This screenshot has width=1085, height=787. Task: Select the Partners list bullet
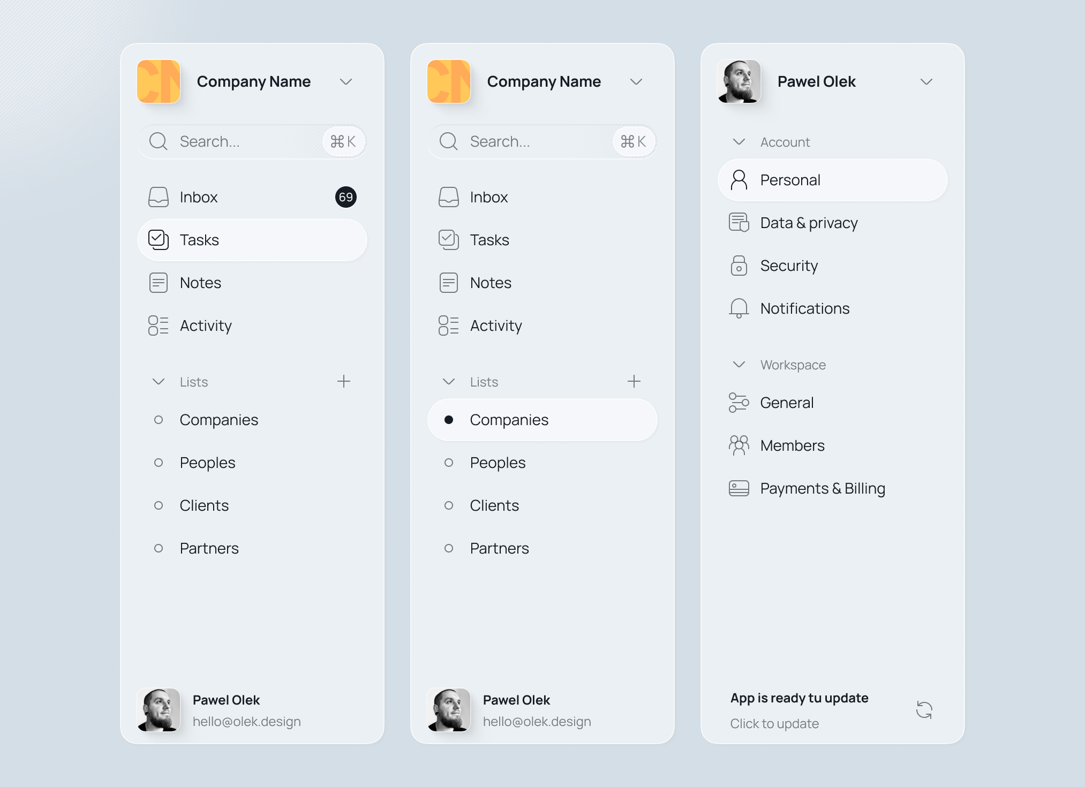159,548
